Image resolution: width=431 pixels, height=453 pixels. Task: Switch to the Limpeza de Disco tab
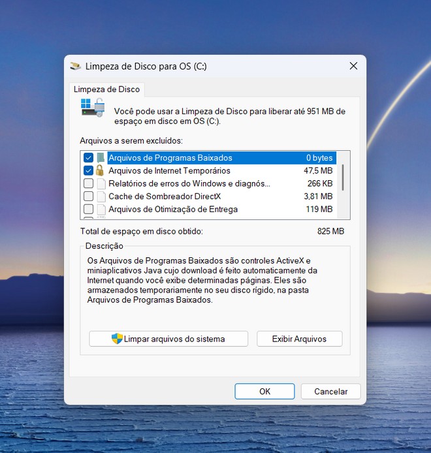pos(106,89)
